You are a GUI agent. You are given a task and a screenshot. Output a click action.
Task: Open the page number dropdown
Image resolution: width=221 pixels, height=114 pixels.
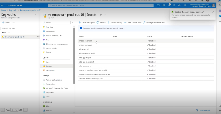click(14, 110)
